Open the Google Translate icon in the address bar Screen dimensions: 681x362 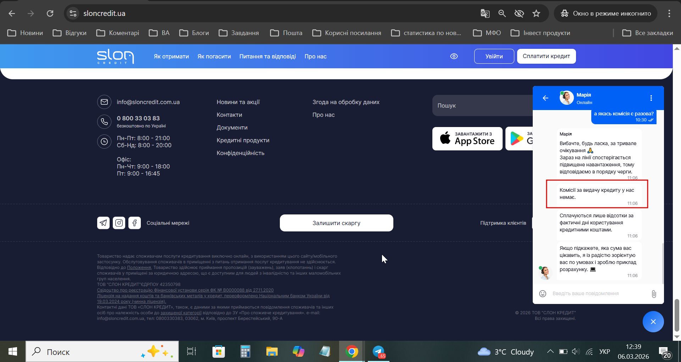pos(485,13)
